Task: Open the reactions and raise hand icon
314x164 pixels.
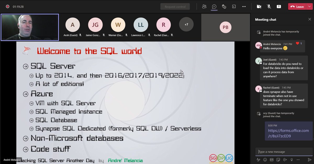Action: (224, 7)
